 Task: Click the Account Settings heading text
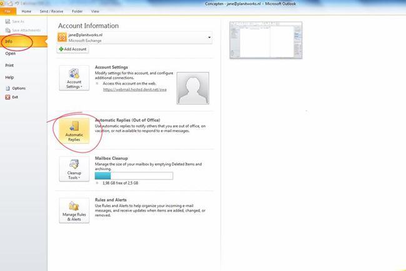[x=111, y=67]
